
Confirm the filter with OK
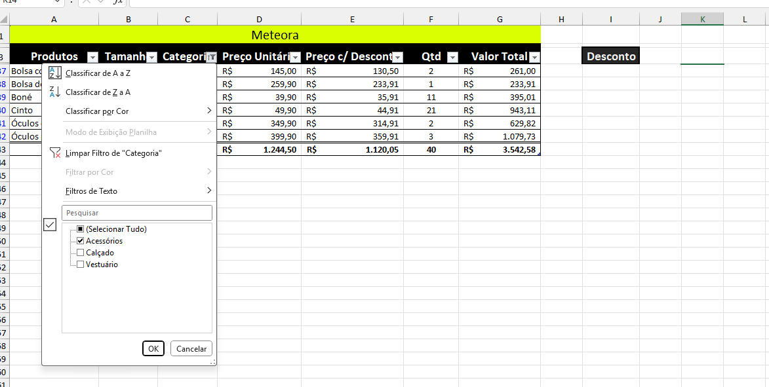tap(153, 349)
